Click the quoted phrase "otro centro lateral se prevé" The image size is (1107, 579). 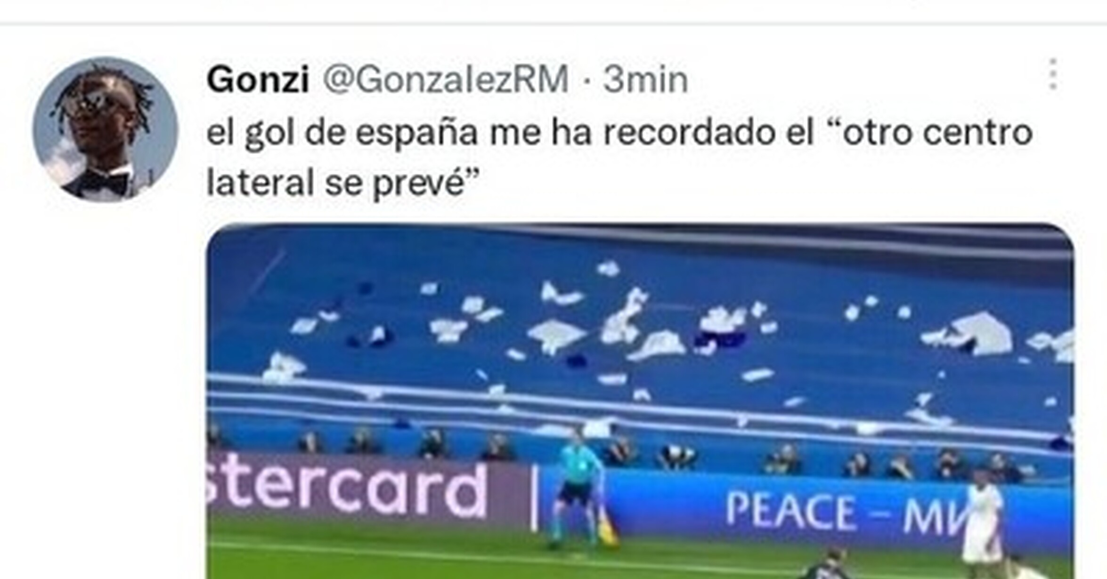619,158
